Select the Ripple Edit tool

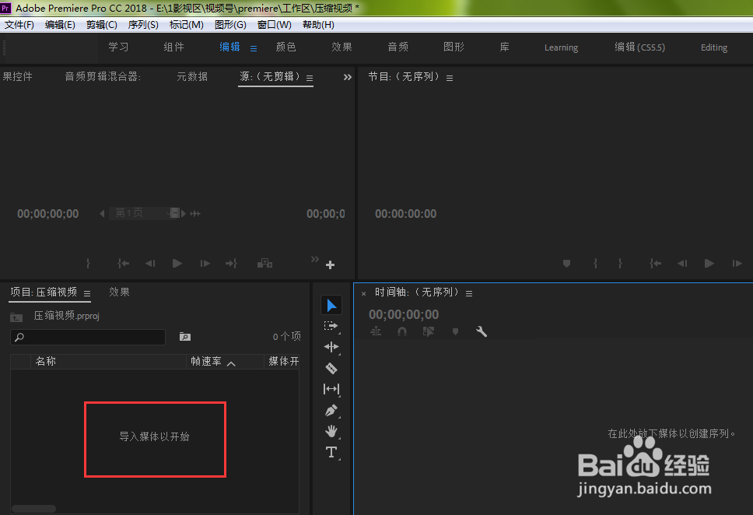click(x=331, y=347)
